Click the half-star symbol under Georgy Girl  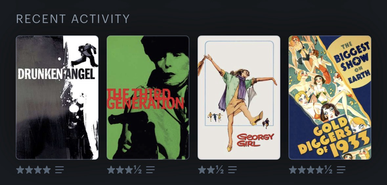point(220,170)
